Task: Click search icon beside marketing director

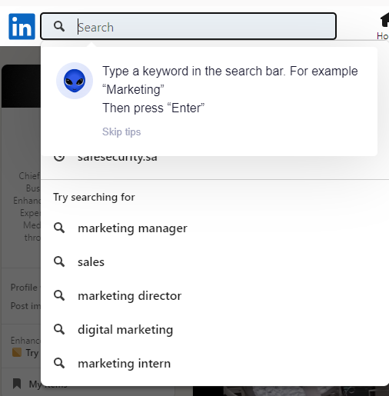Action: tap(59, 295)
